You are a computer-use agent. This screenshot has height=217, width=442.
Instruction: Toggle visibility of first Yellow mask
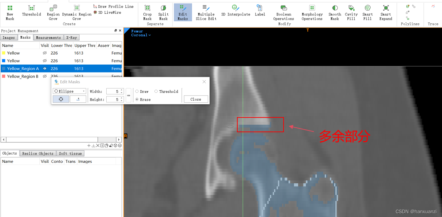point(45,53)
